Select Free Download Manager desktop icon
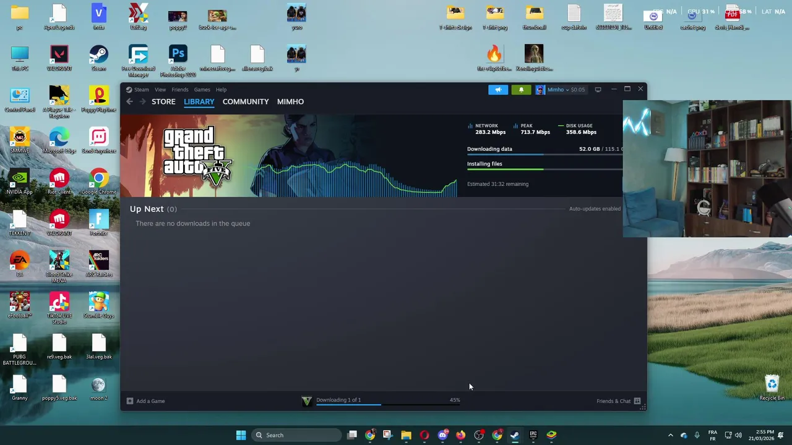This screenshot has width=792, height=445. point(138,61)
